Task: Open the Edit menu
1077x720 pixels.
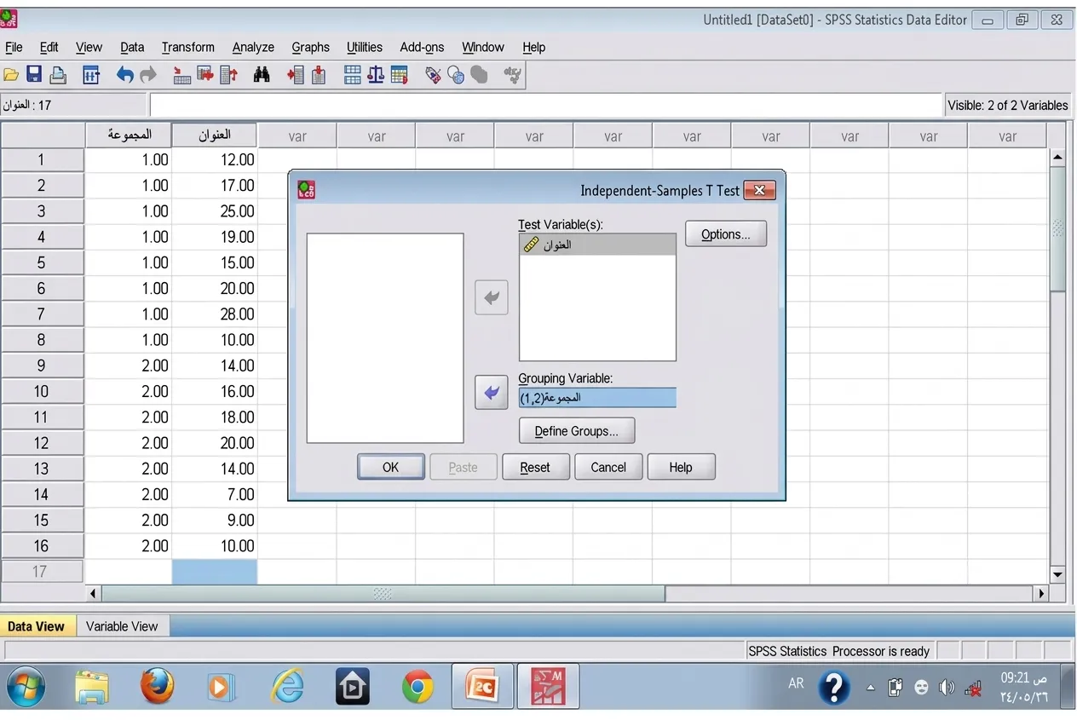Action: pos(49,47)
